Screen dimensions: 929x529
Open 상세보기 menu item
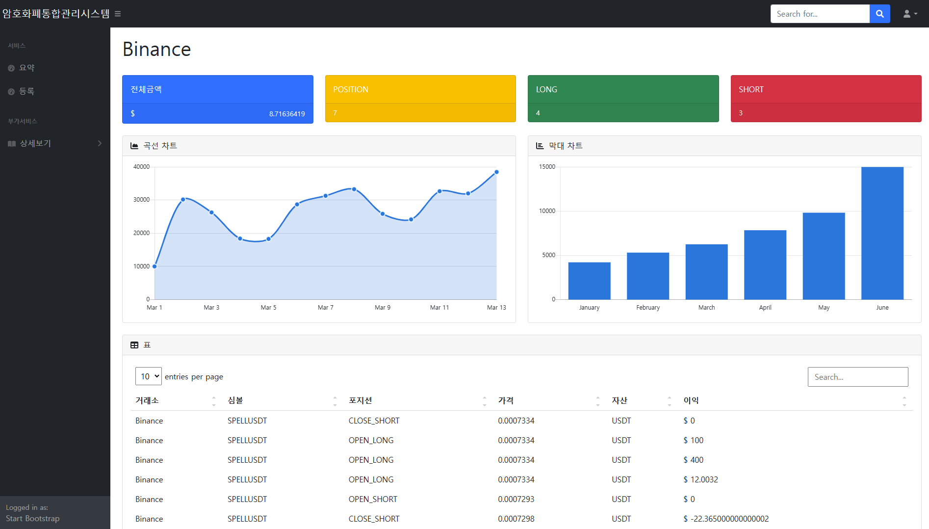click(55, 143)
